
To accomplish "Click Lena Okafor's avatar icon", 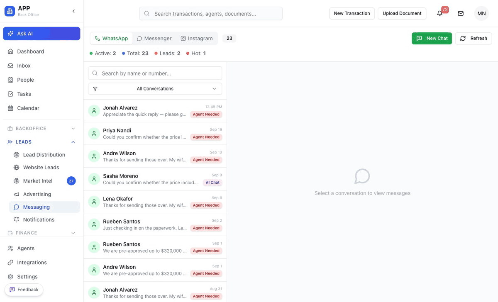I will 94,202.
